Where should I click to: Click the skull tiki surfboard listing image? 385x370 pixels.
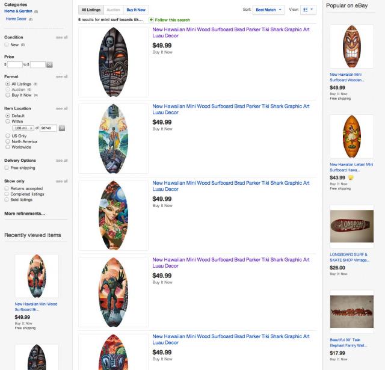click(x=113, y=62)
